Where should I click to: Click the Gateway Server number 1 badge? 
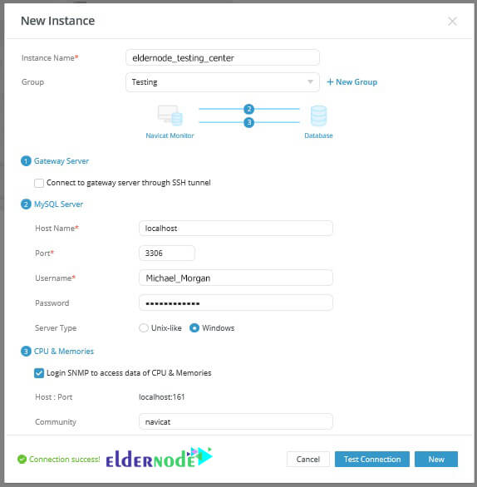coord(26,161)
